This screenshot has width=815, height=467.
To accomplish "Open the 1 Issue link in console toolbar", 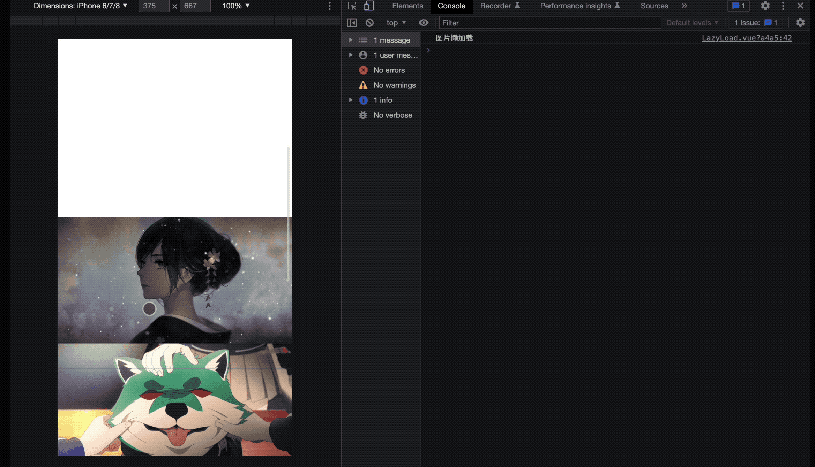I will [755, 23].
